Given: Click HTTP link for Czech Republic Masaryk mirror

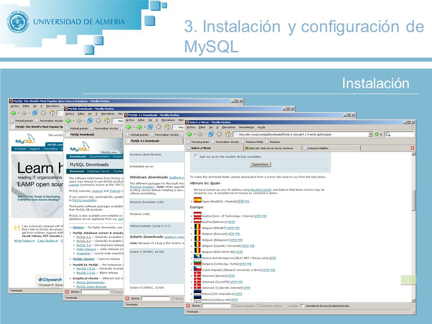Looking at the screenshot, I should click(266, 270).
